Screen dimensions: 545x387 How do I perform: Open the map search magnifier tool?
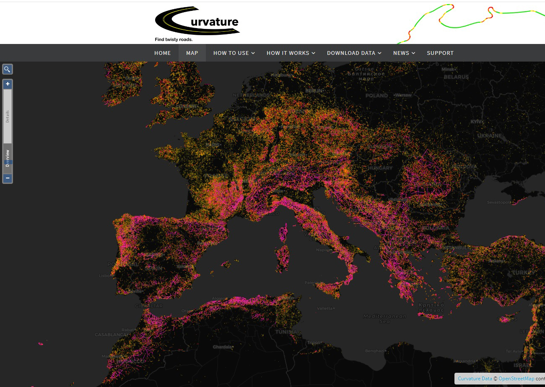[x=7, y=69]
